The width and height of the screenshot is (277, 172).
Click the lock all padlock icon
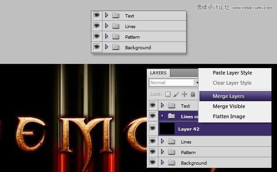tap(193, 94)
